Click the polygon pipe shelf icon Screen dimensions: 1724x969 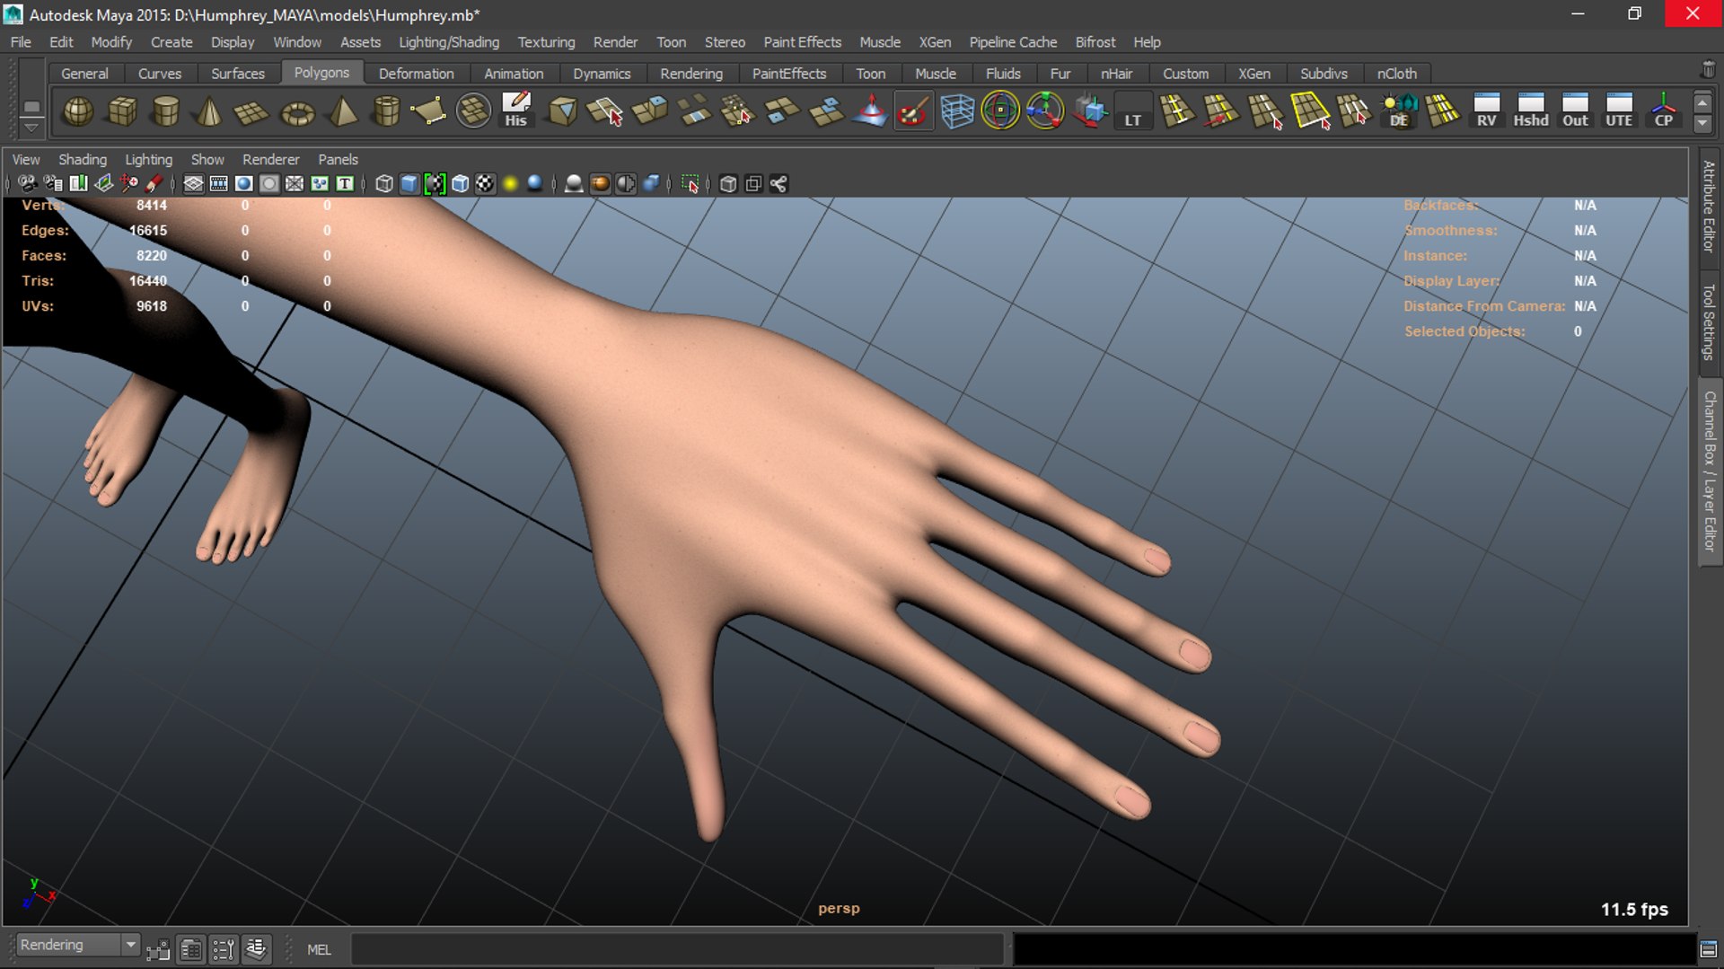[386, 111]
